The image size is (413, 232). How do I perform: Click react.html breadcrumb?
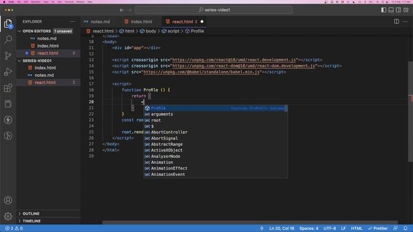point(103,31)
